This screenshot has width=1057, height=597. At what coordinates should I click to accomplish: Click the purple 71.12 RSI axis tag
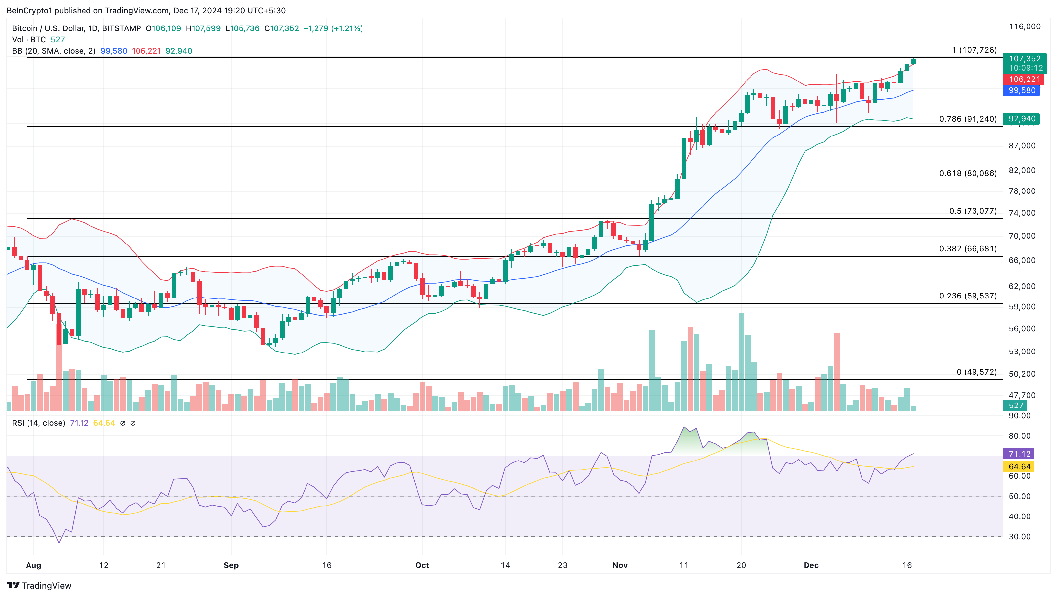pos(1019,454)
